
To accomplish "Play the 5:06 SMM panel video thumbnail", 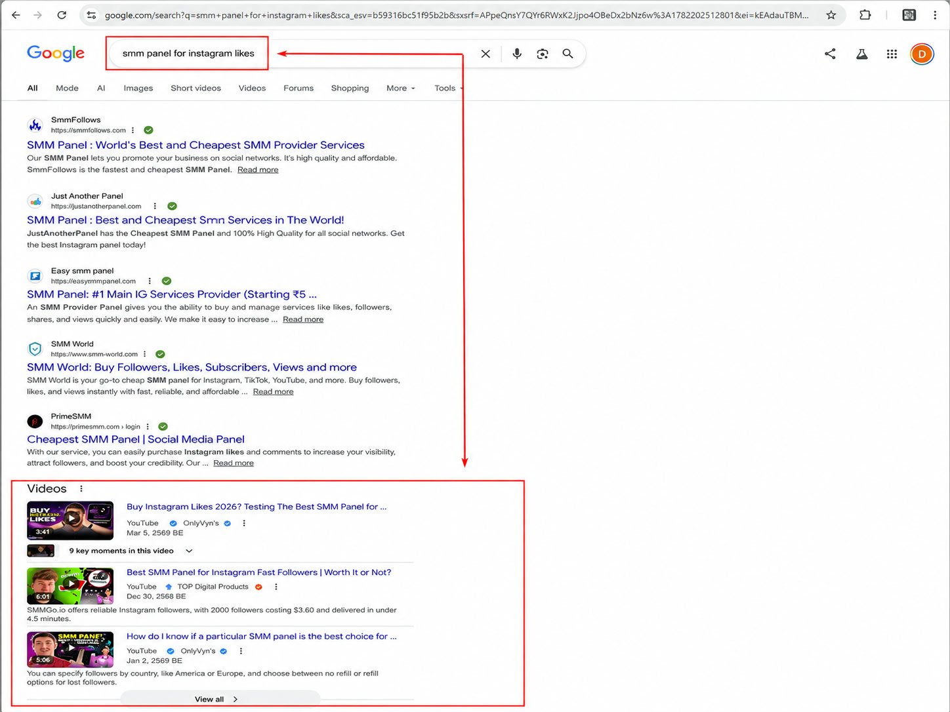I will click(x=70, y=649).
